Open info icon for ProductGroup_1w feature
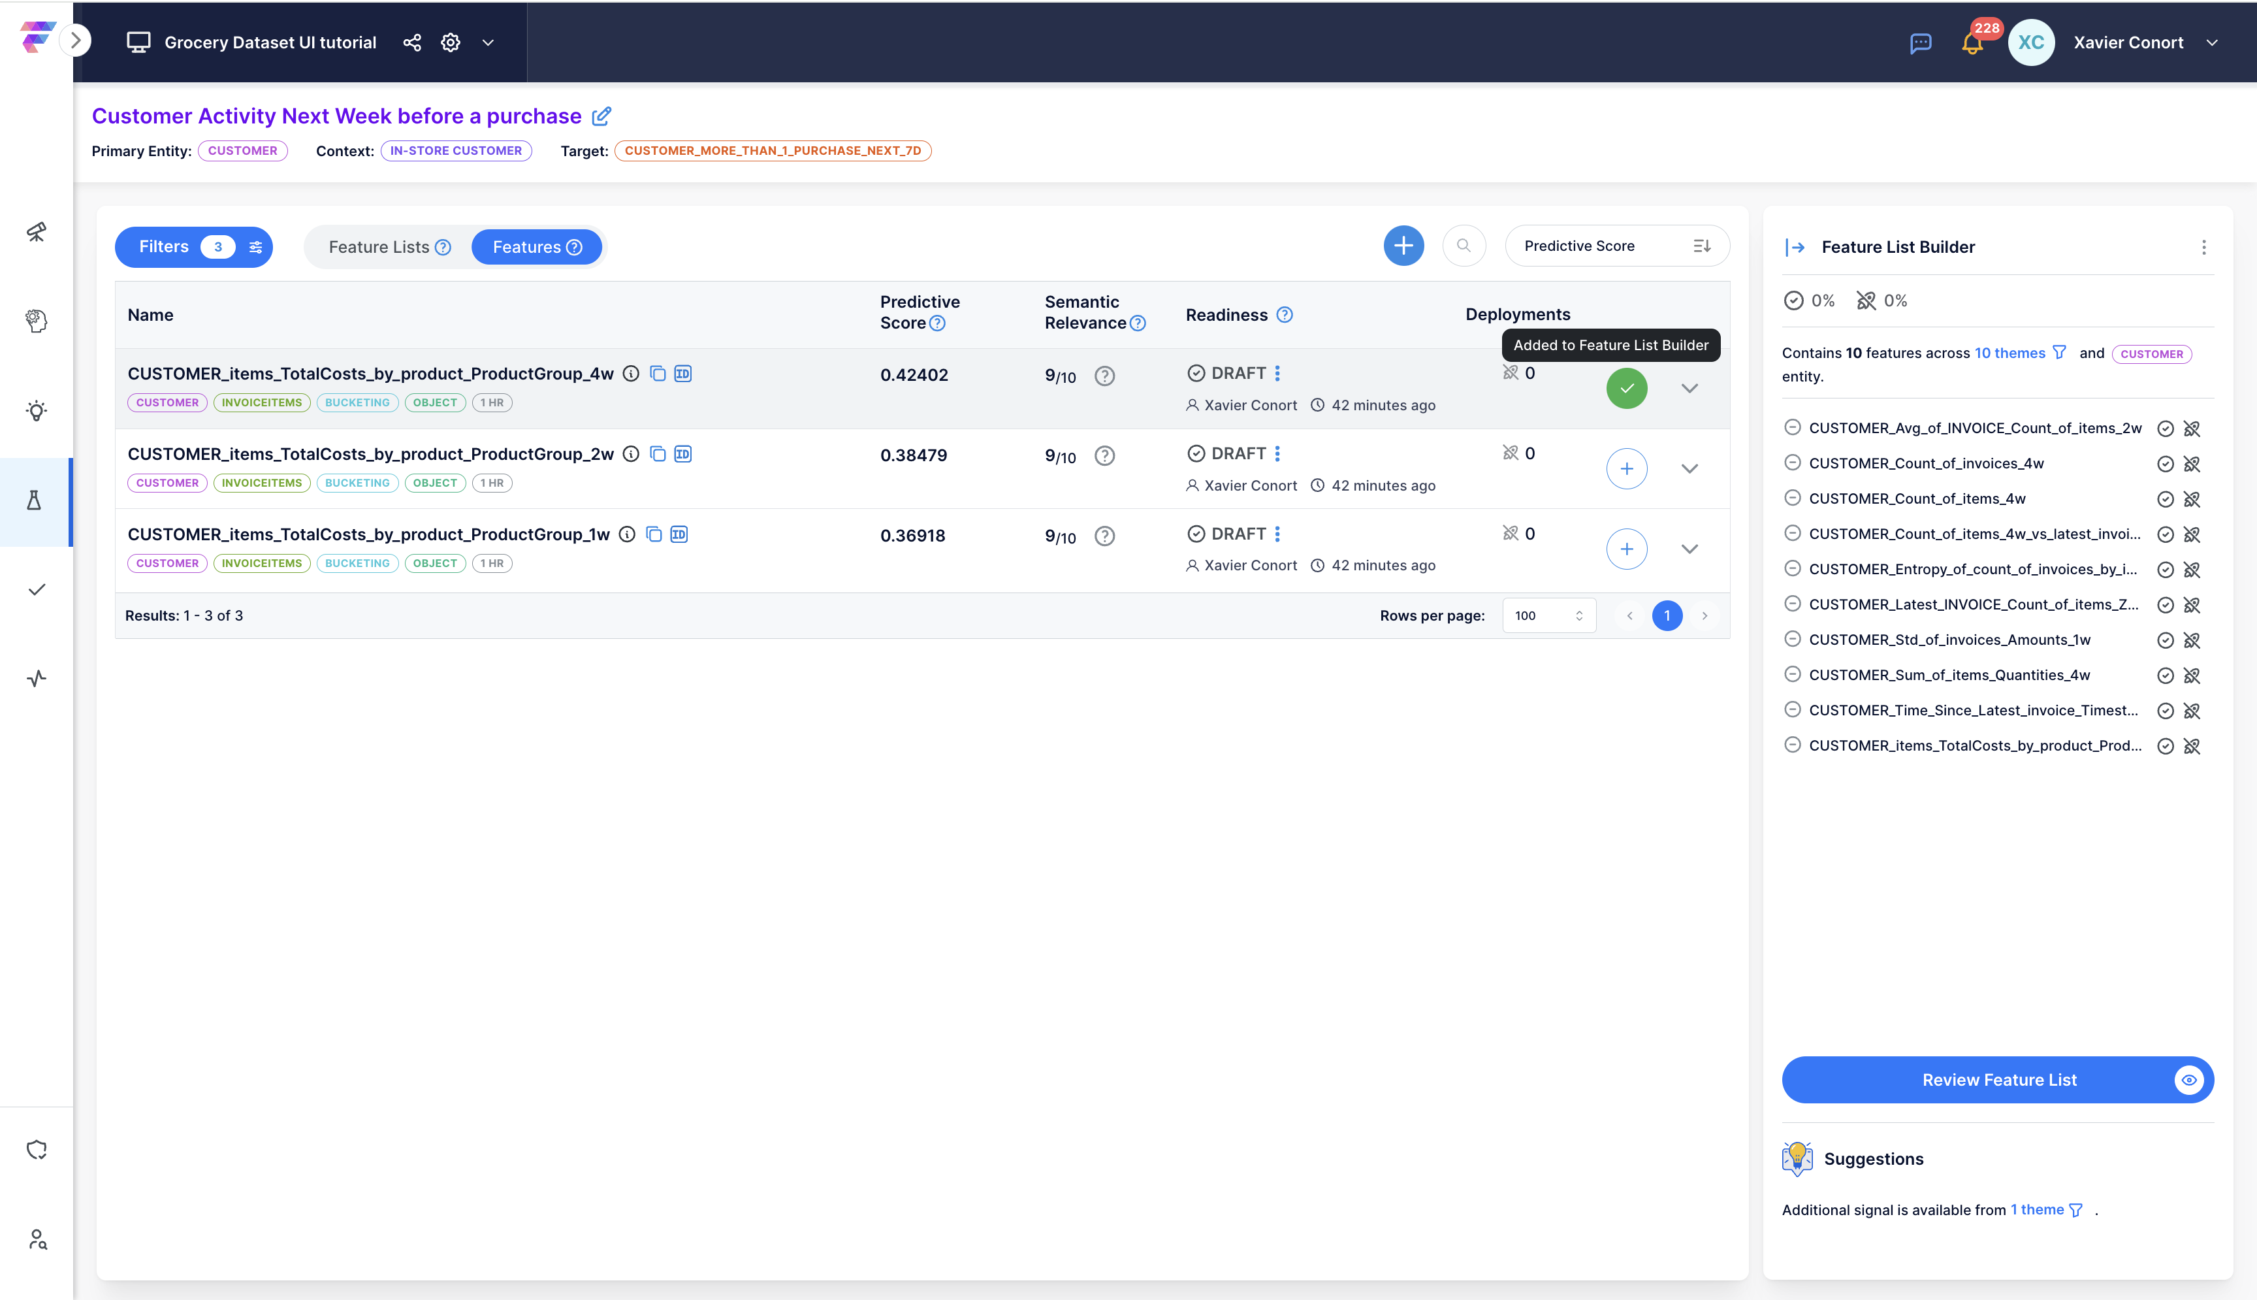This screenshot has width=2257, height=1300. (628, 534)
